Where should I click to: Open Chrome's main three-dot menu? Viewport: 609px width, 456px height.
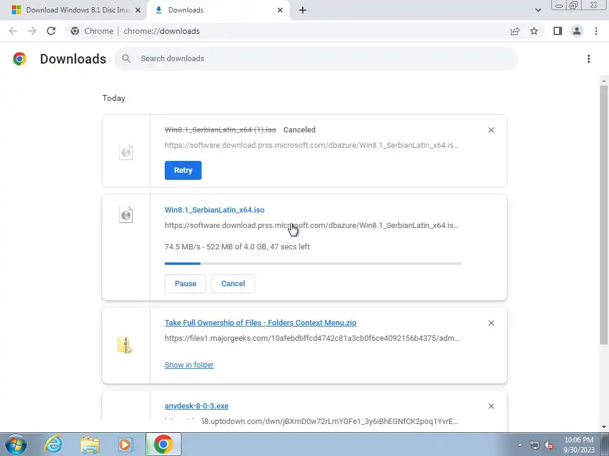[x=596, y=31]
